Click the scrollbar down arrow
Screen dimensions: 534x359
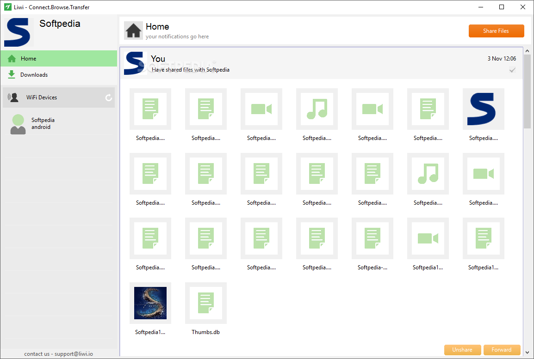tap(527, 353)
